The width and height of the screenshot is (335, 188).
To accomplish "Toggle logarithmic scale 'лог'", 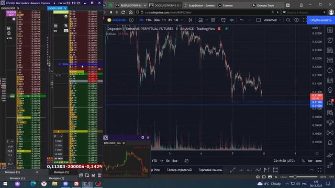I will (310, 161).
